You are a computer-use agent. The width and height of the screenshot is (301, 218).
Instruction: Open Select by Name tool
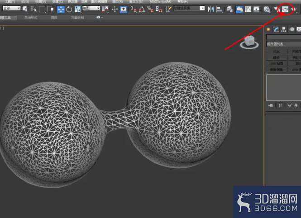pyautogui.click(x=33, y=9)
